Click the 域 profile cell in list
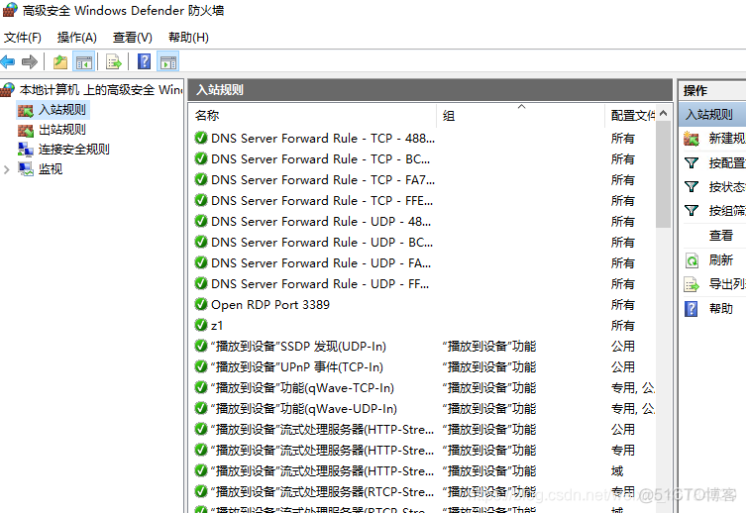The width and height of the screenshot is (746, 513). tap(617, 471)
